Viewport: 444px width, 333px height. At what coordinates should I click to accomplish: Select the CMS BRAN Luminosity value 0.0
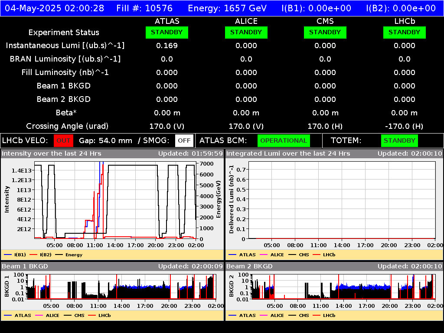325,59
